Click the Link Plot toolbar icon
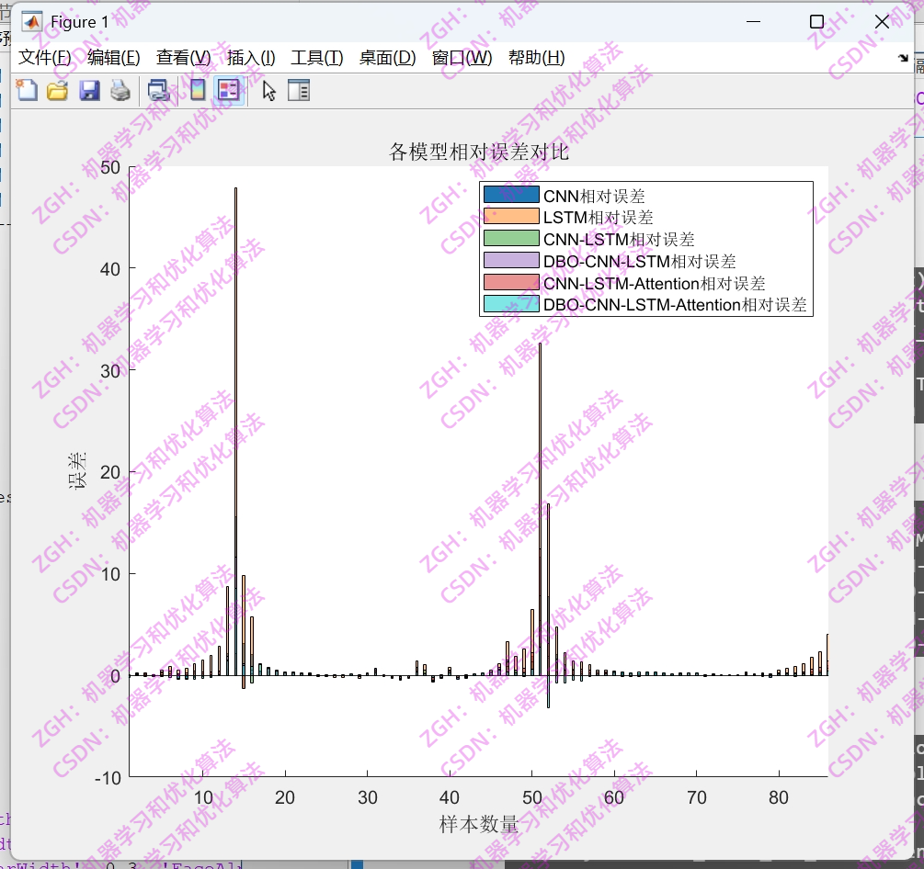Screen dimensions: 924x869 [158, 91]
